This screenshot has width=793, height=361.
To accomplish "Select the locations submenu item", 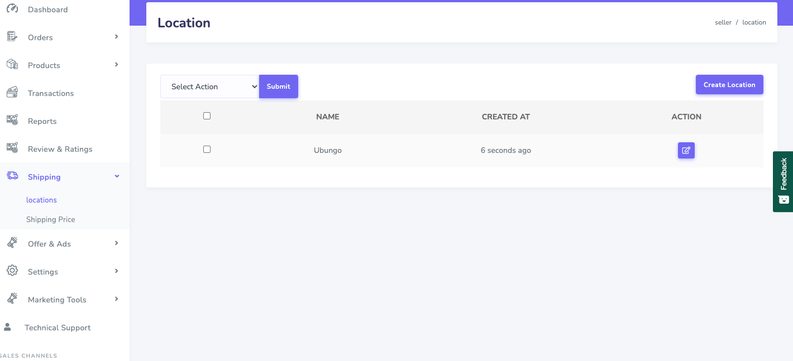I will [x=41, y=200].
